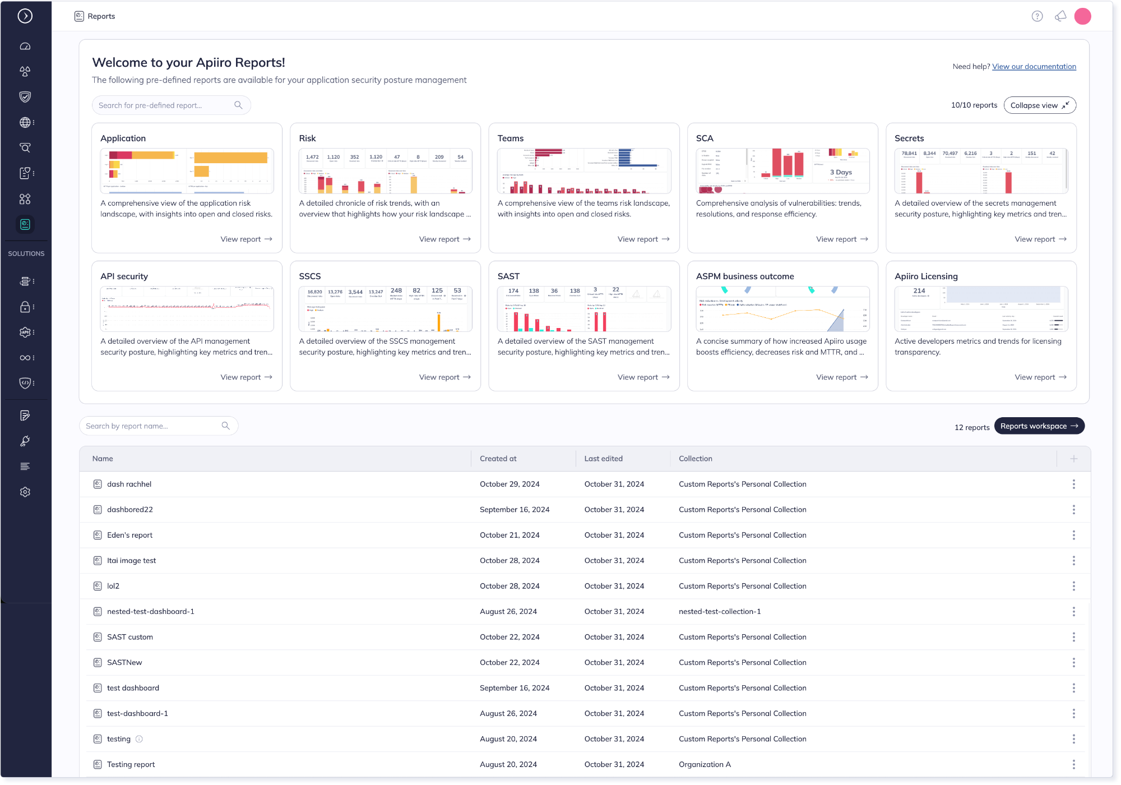Click the nested-test-collection-1 collection cell

(720, 612)
